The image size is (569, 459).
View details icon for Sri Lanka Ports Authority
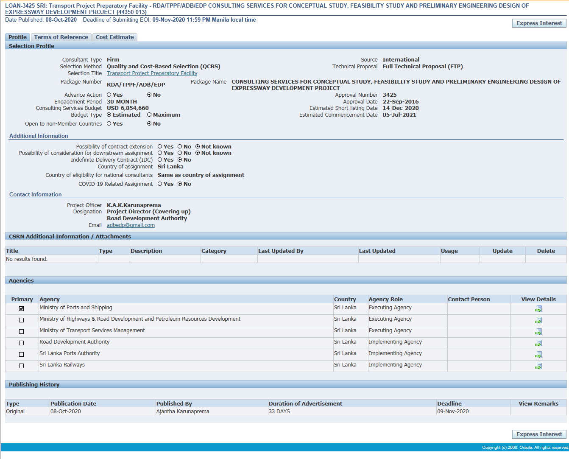[538, 355]
